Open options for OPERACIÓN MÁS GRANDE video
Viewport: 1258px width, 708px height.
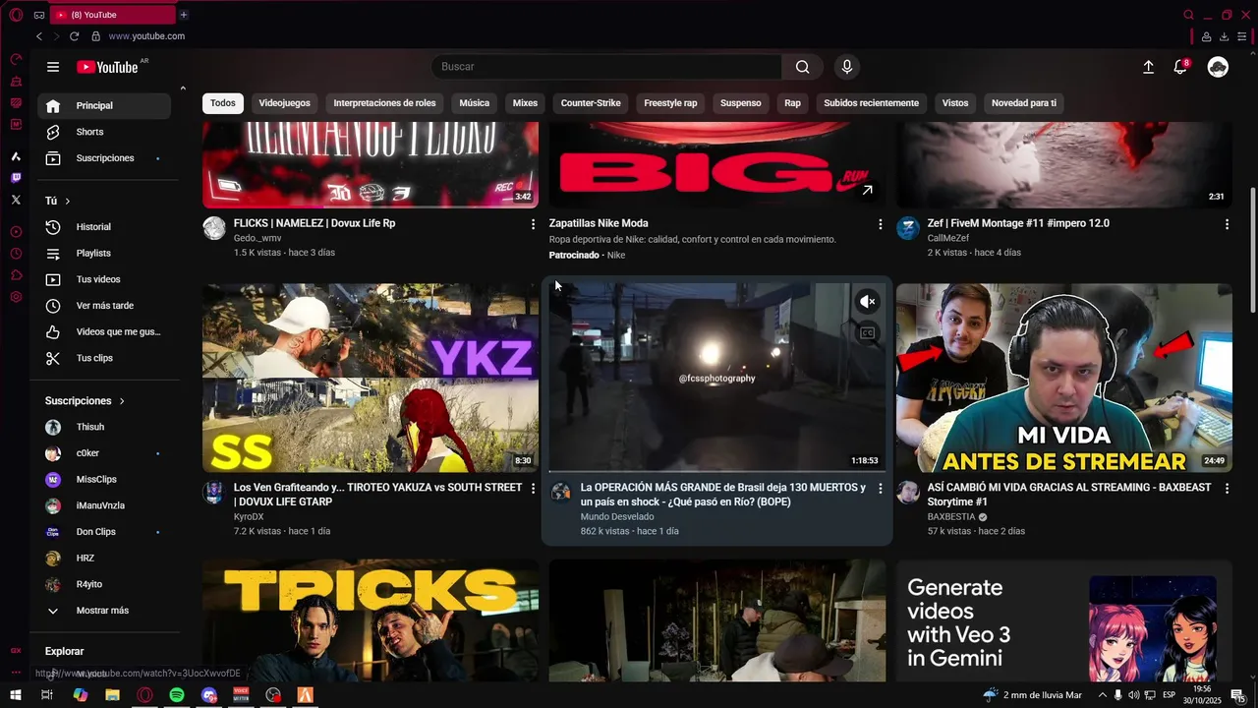coord(881,489)
